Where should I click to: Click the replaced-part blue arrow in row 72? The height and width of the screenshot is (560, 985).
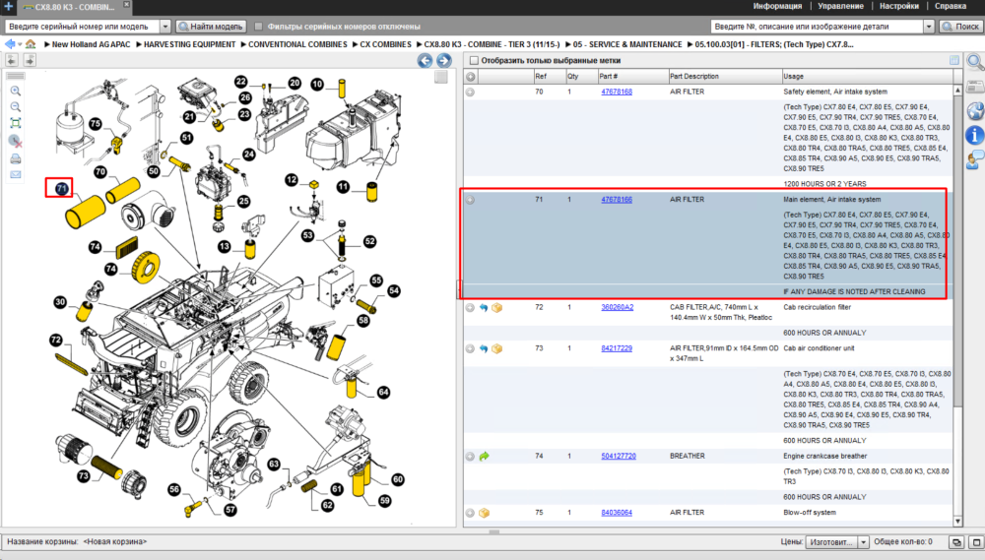(x=484, y=308)
